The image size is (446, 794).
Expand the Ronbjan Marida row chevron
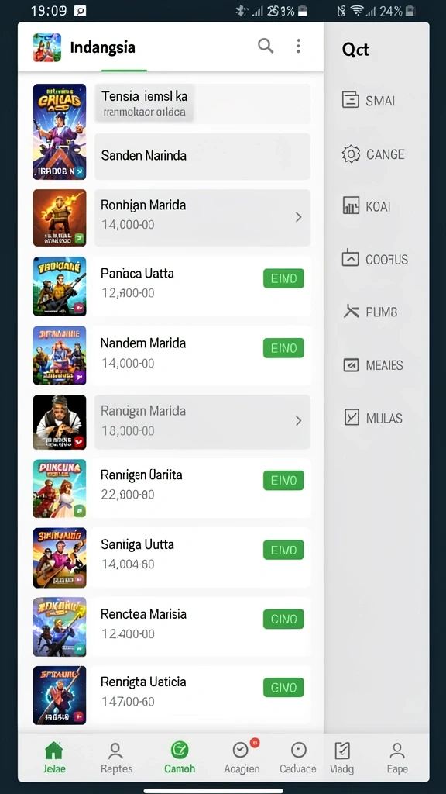[x=298, y=217]
